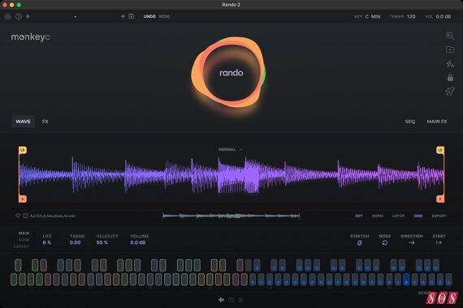Click the rando center button
Image resolution: width=463 pixels, height=308 pixels.
click(231, 73)
